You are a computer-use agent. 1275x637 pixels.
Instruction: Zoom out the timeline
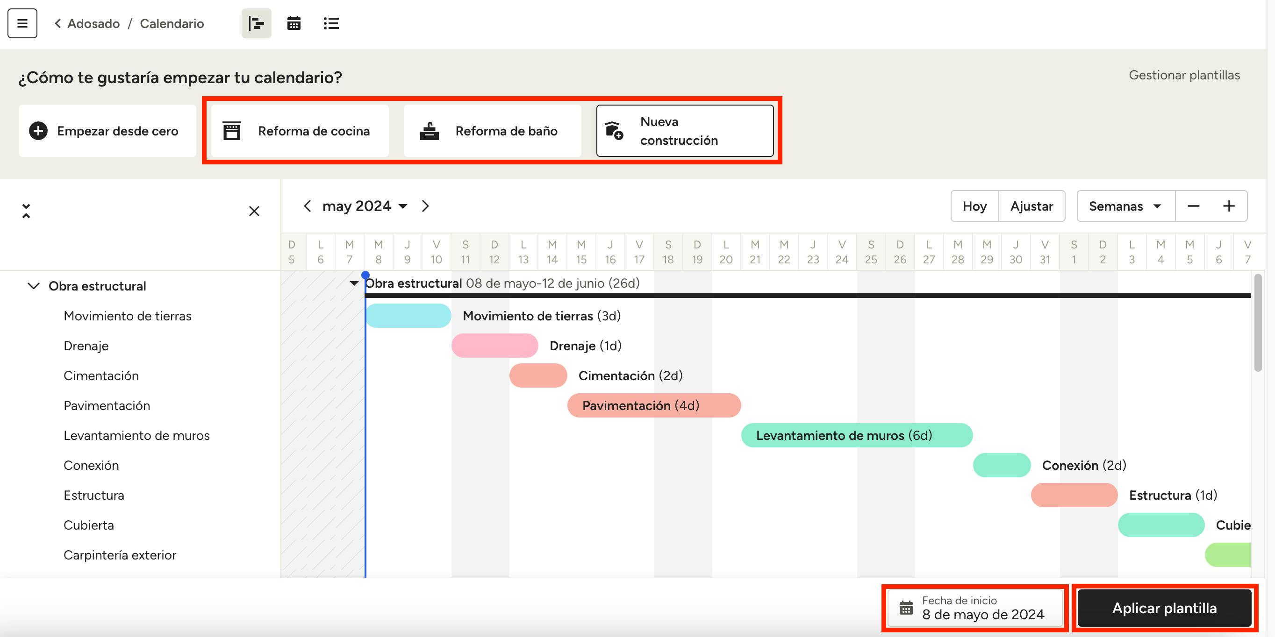pyautogui.click(x=1193, y=206)
